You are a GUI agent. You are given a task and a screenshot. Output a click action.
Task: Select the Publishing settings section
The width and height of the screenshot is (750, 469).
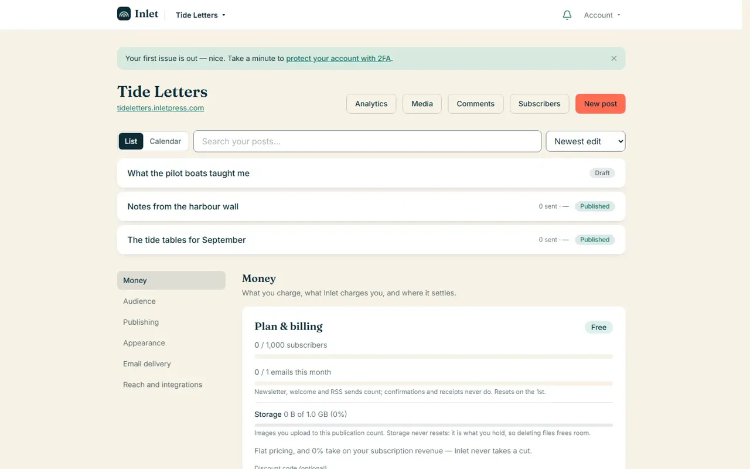(171, 322)
